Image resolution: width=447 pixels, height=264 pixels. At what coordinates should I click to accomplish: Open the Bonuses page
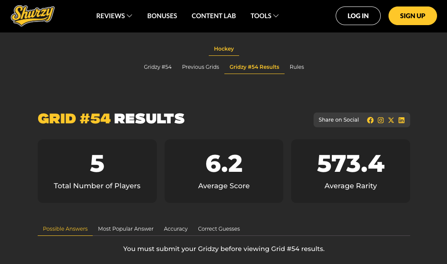click(x=162, y=16)
